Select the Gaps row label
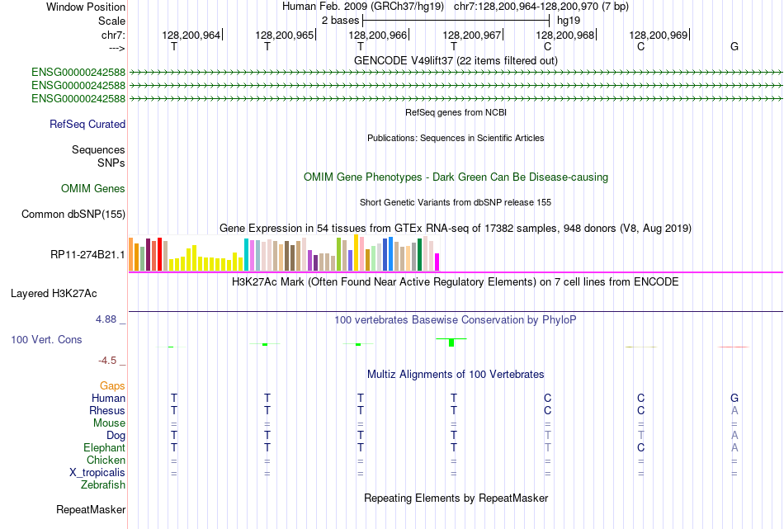This screenshot has width=784, height=529. pos(112,385)
